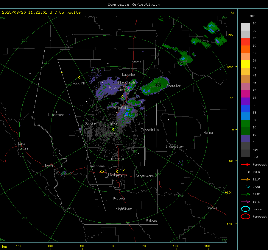Viewport: 268px width, 250px height.
Task: Click the orange 111V arrow legend icon
Action: (x=245, y=179)
